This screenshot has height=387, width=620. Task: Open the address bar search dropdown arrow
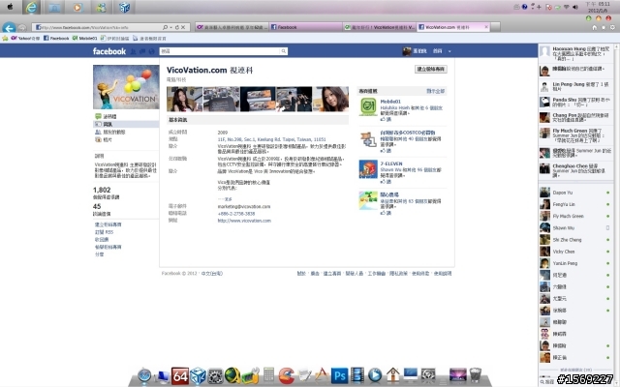(x=170, y=27)
